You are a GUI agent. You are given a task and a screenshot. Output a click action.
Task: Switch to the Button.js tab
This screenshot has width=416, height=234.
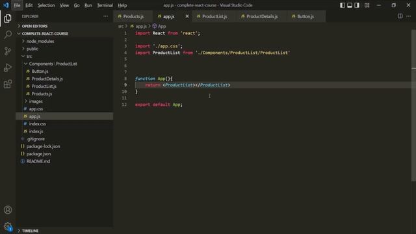(x=305, y=16)
